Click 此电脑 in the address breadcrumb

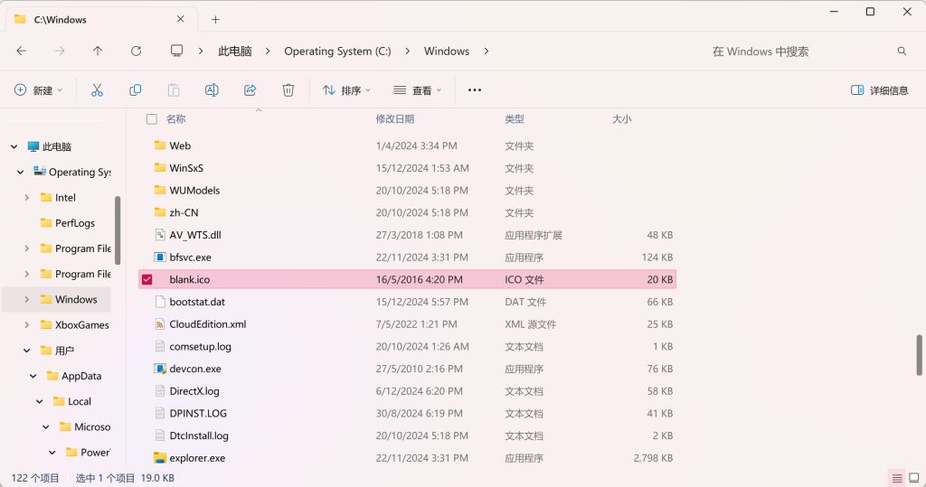click(x=235, y=52)
